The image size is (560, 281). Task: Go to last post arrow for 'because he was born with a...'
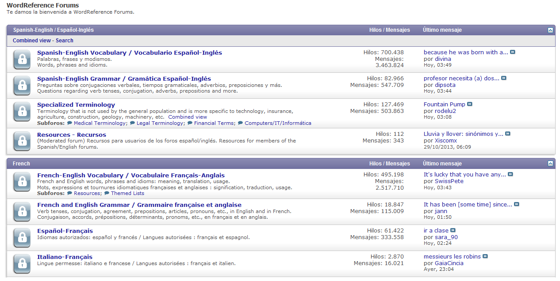513,52
